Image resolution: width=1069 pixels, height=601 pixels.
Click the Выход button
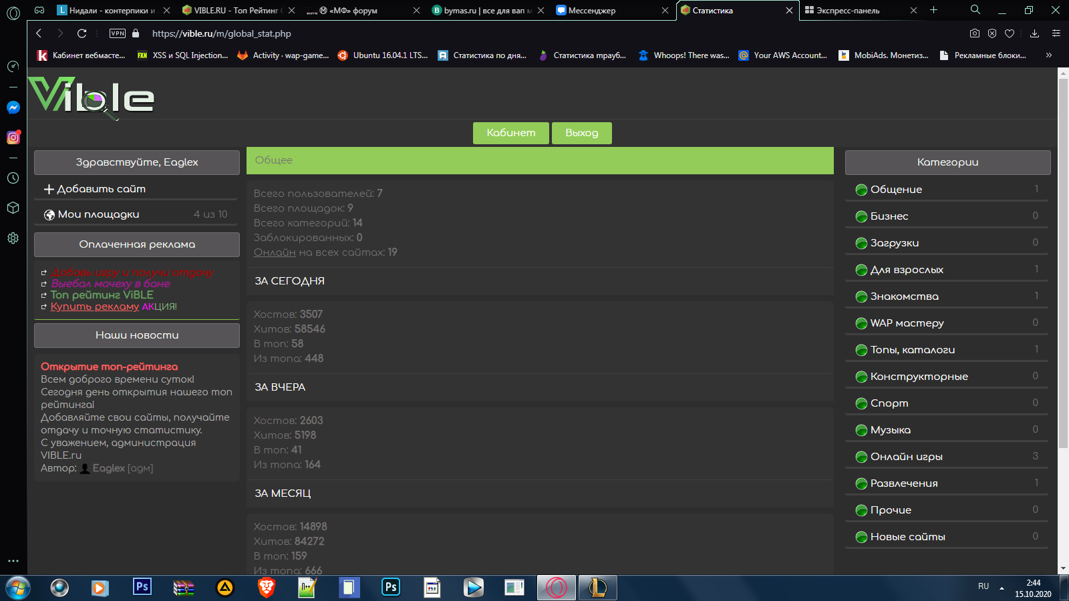[581, 133]
